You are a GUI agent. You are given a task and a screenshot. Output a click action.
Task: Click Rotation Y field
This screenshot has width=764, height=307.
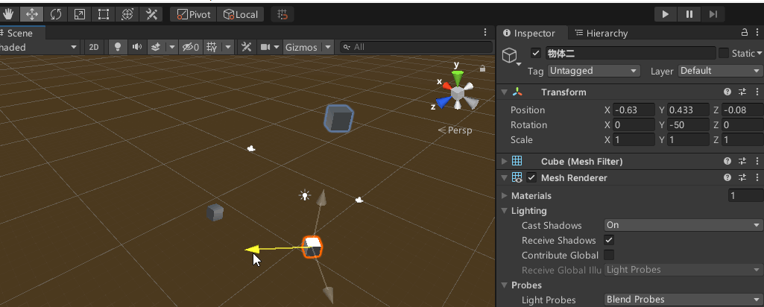pyautogui.click(x=688, y=124)
